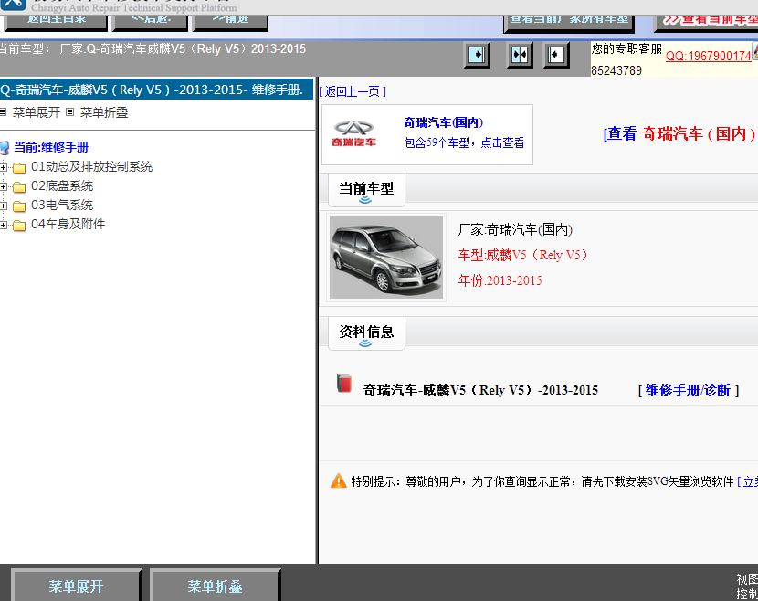Screen dimensions: 758x601
Task: Click the folder icon for 04车身及附件
Action: (19, 226)
